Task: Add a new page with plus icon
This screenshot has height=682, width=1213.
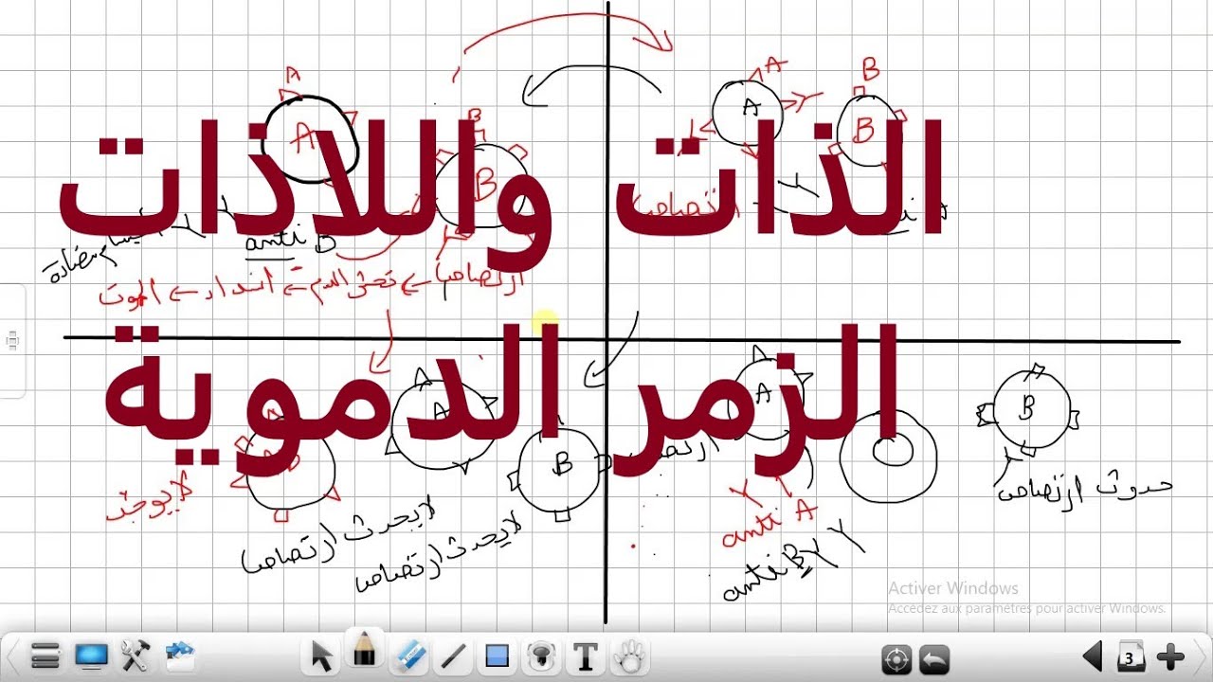Action: pos(1171,655)
